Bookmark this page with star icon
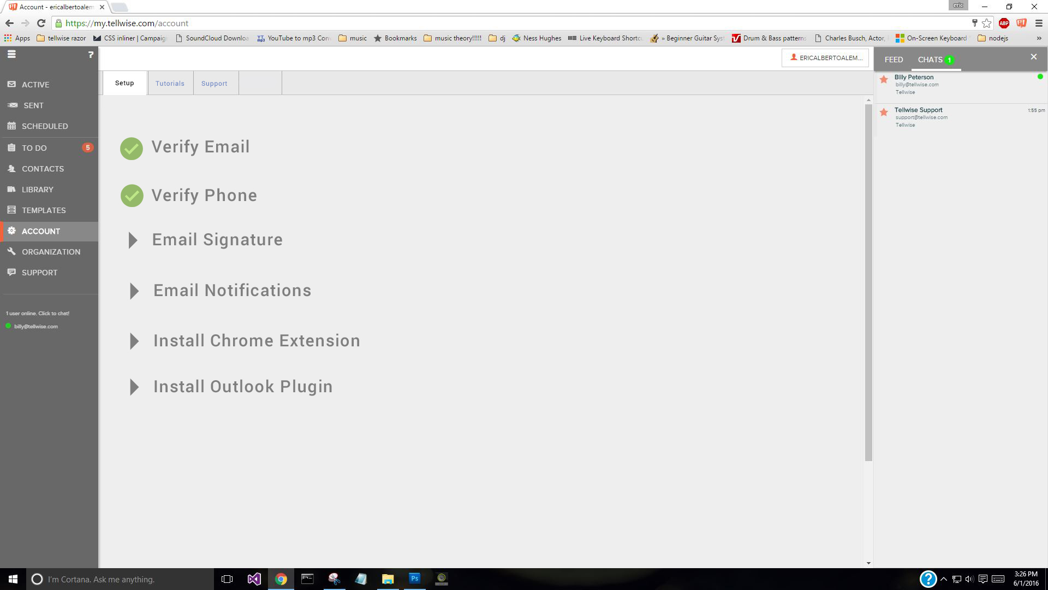The image size is (1048, 590). 987,23
